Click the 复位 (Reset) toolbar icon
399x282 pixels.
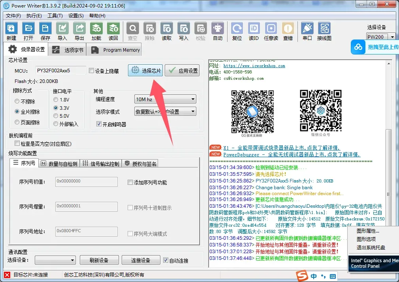tap(237, 31)
